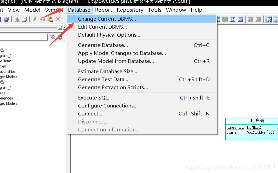
Task: Click the greyed-out Disconnect... entry
Action: coord(141,121)
